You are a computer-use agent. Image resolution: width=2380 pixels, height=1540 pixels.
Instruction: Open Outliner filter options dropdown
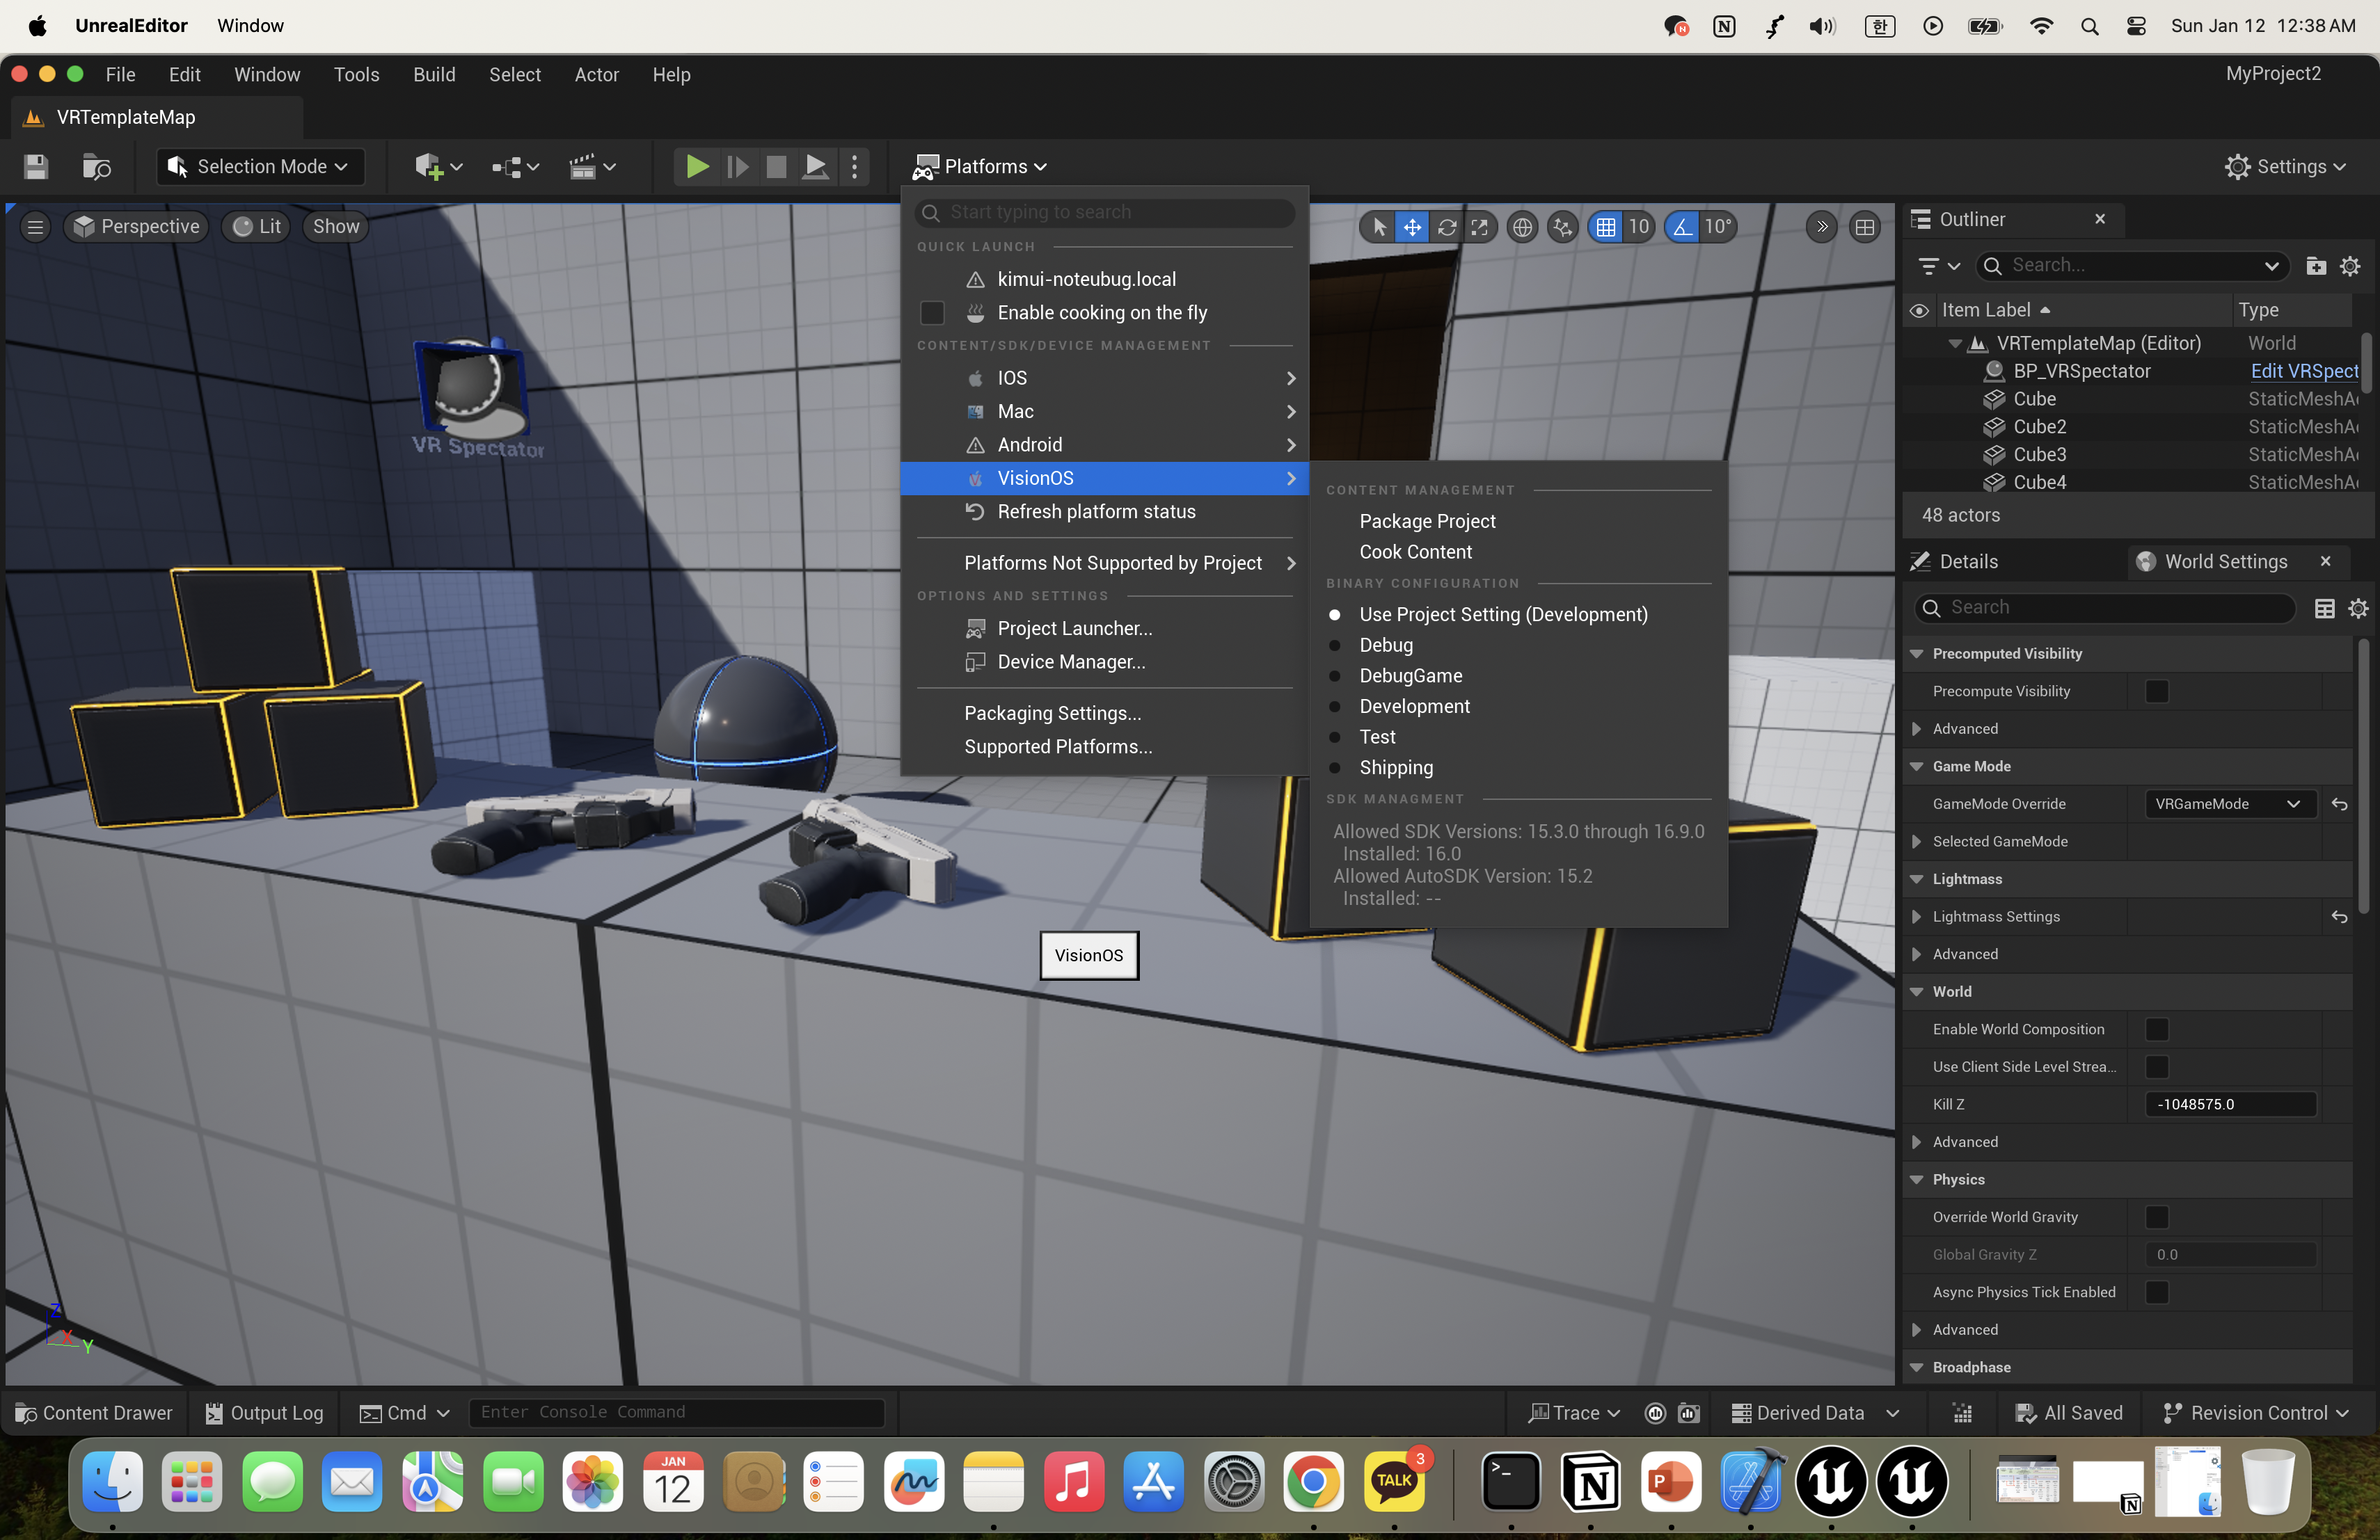(x=1939, y=266)
